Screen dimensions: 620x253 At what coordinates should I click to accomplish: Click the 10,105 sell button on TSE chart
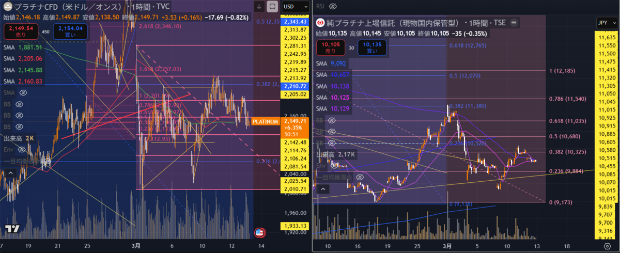(x=330, y=48)
